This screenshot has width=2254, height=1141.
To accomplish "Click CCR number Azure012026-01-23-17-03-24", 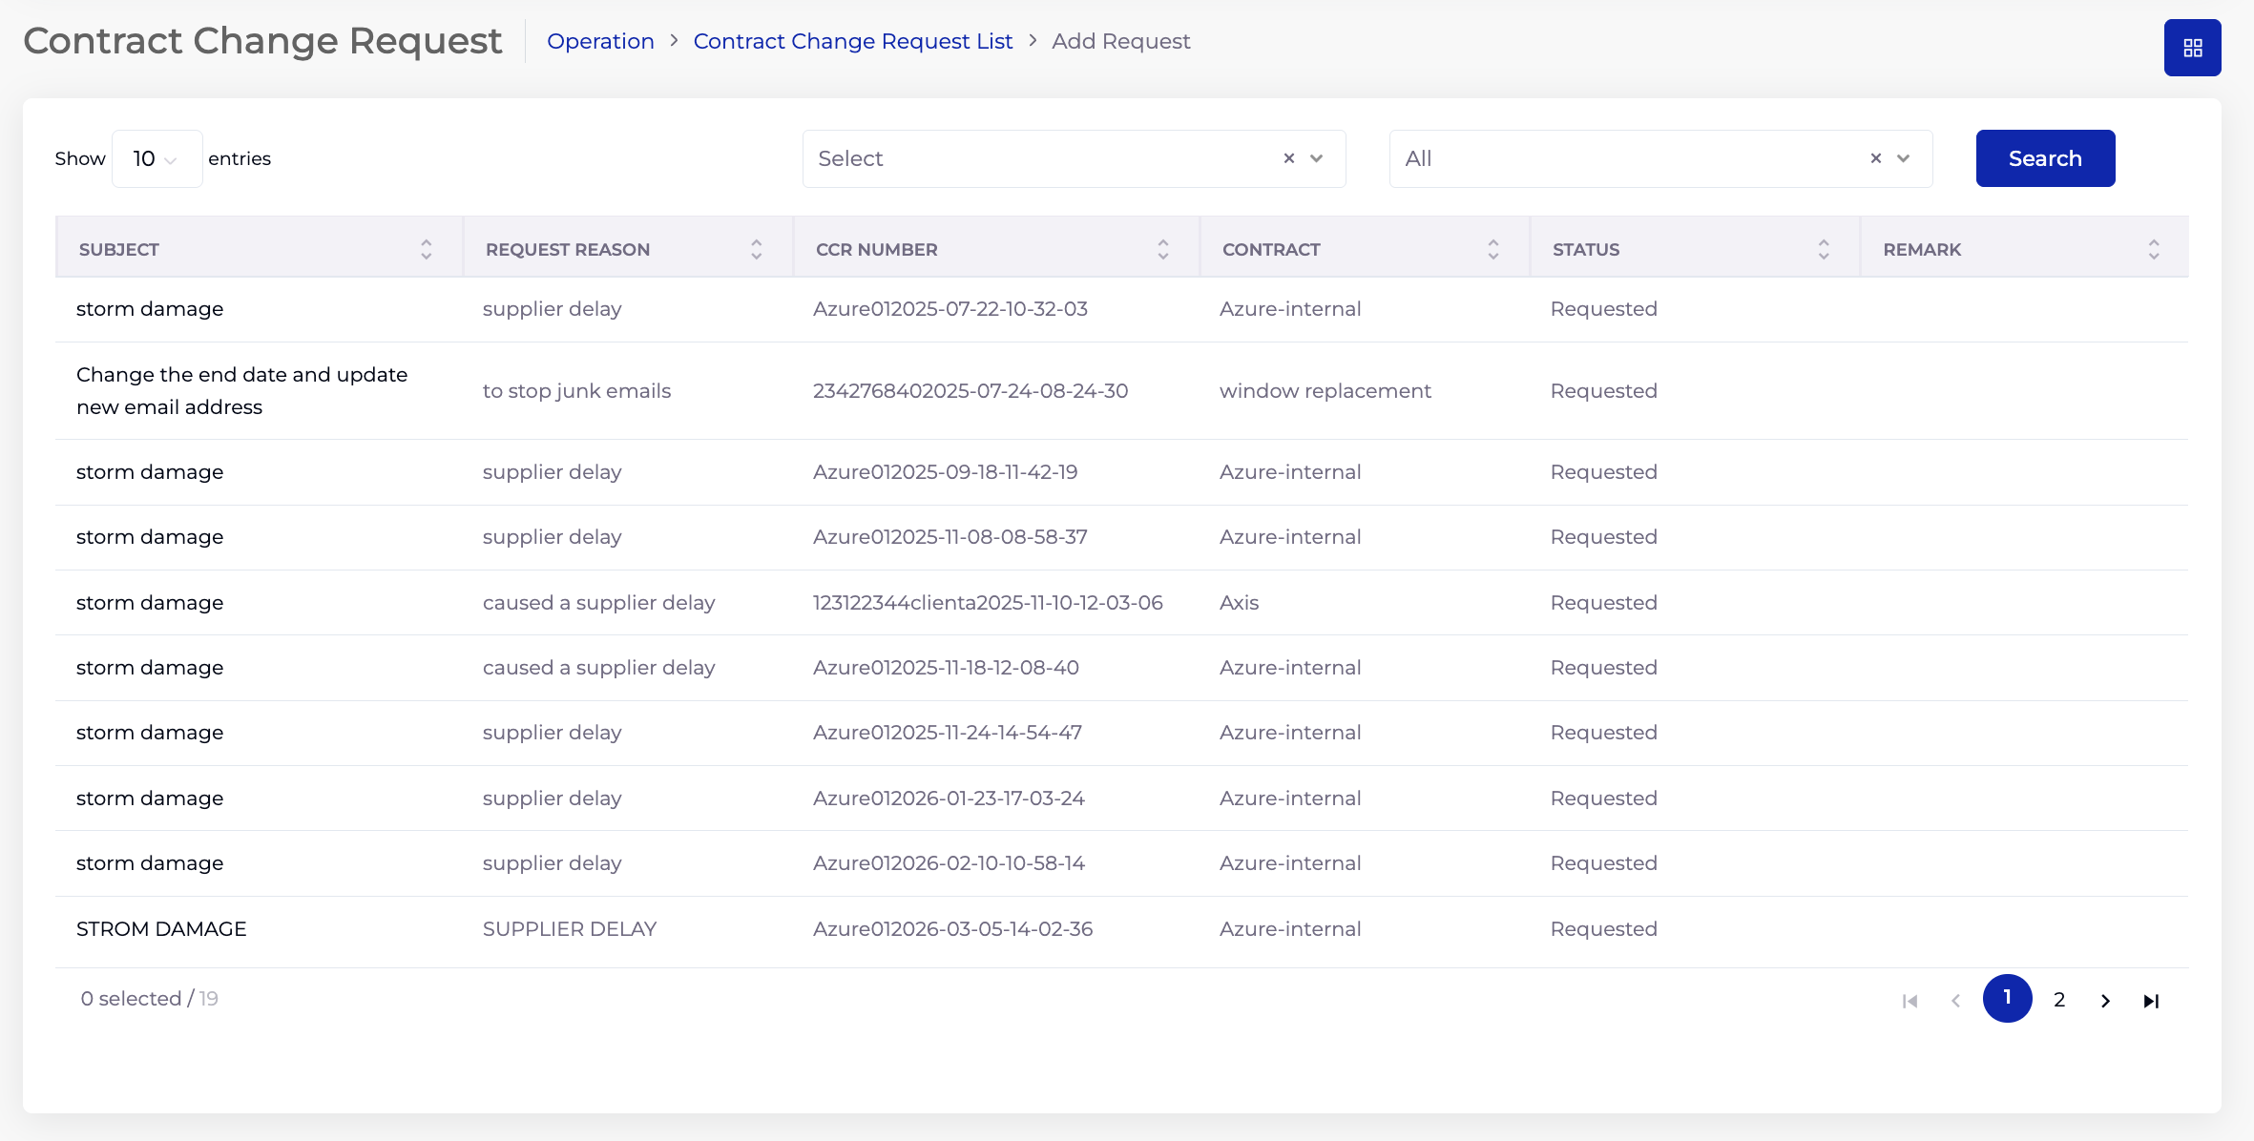I will point(949,799).
